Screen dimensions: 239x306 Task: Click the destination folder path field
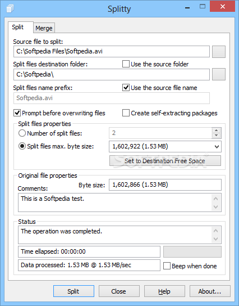click(x=112, y=74)
